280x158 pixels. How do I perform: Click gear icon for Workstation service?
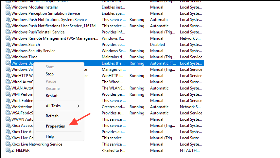8,107
